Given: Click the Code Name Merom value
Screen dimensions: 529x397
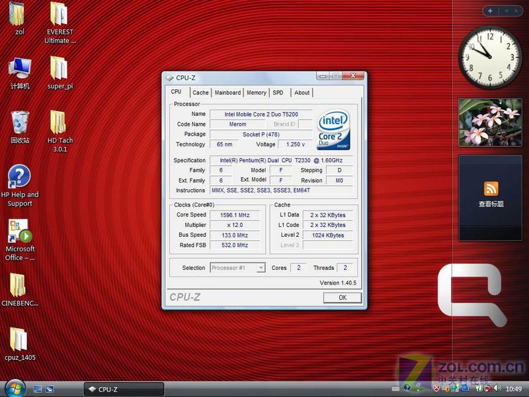Looking at the screenshot, I should pos(237,124).
